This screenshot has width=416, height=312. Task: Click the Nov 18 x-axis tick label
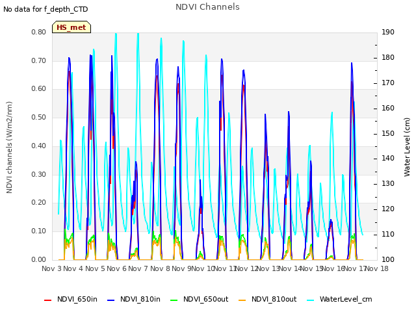[377, 268]
